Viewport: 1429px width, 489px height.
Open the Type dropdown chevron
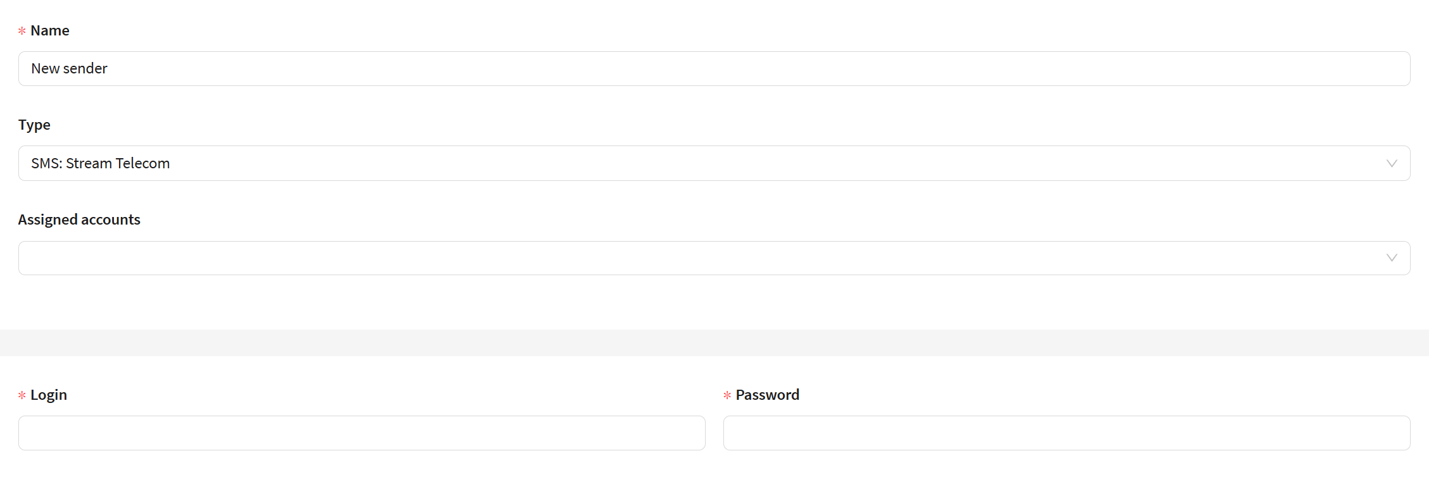click(1392, 163)
